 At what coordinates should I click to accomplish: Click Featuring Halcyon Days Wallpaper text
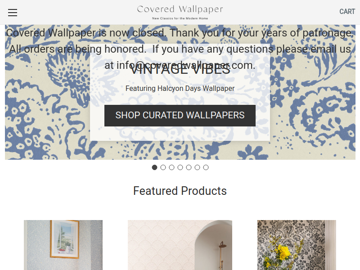point(180,88)
